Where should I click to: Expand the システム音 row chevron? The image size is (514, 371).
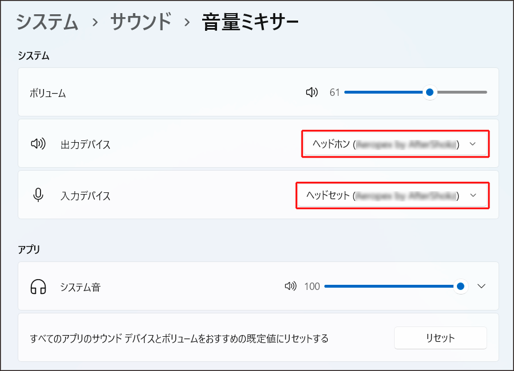click(x=481, y=287)
